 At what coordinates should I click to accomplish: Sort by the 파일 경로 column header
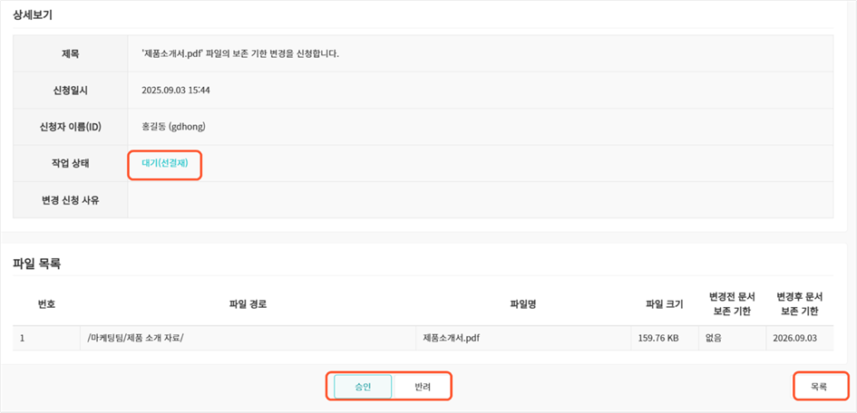pos(248,303)
